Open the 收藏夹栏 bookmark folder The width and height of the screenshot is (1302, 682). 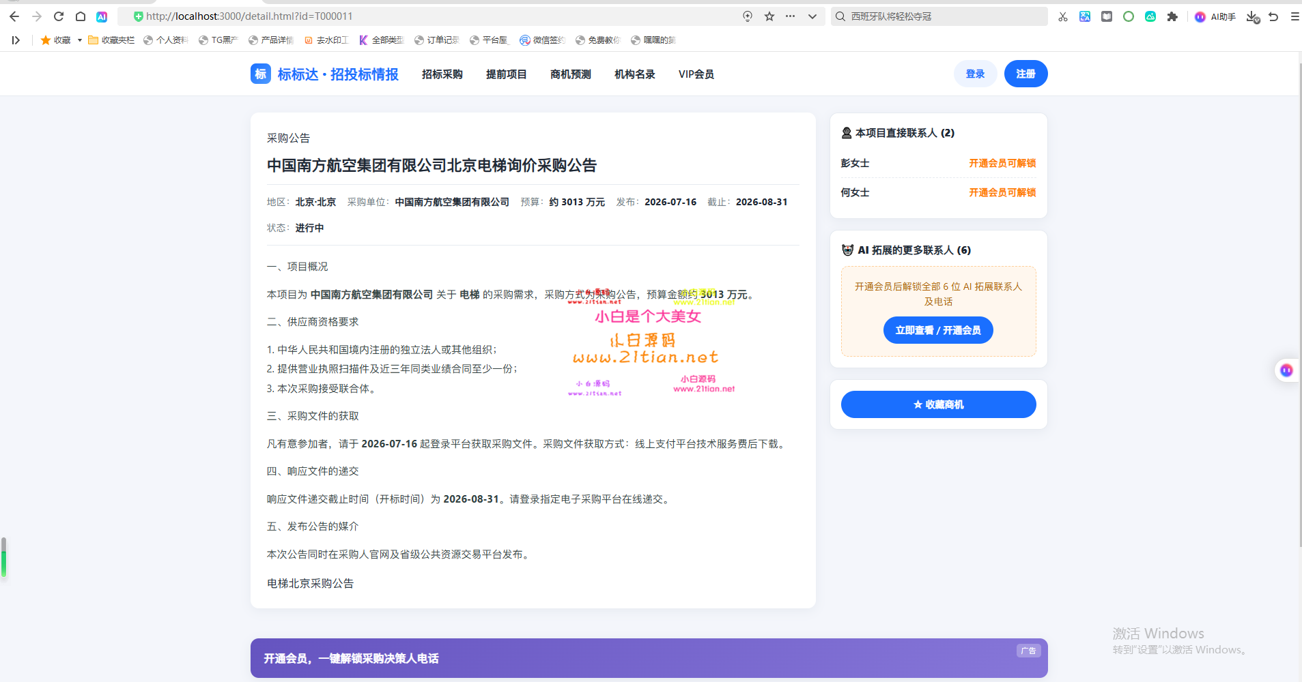111,40
